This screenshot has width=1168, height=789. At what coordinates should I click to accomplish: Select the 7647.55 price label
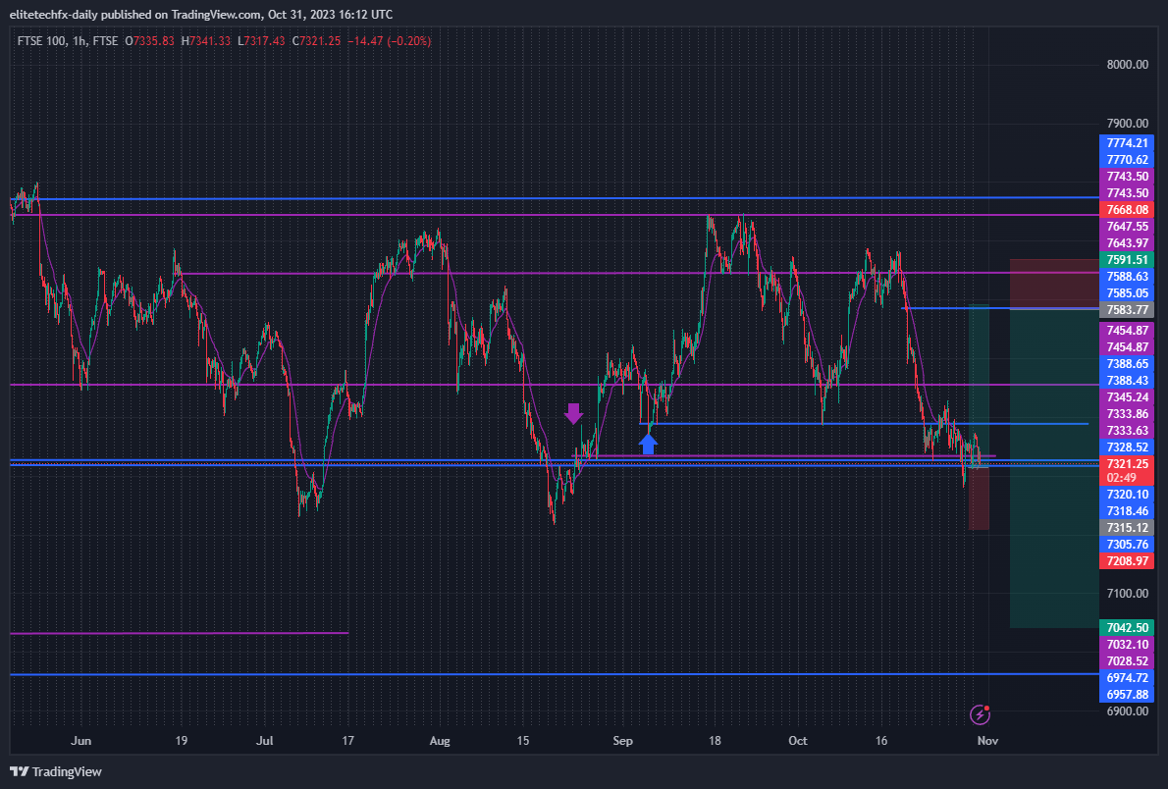coord(1127,227)
